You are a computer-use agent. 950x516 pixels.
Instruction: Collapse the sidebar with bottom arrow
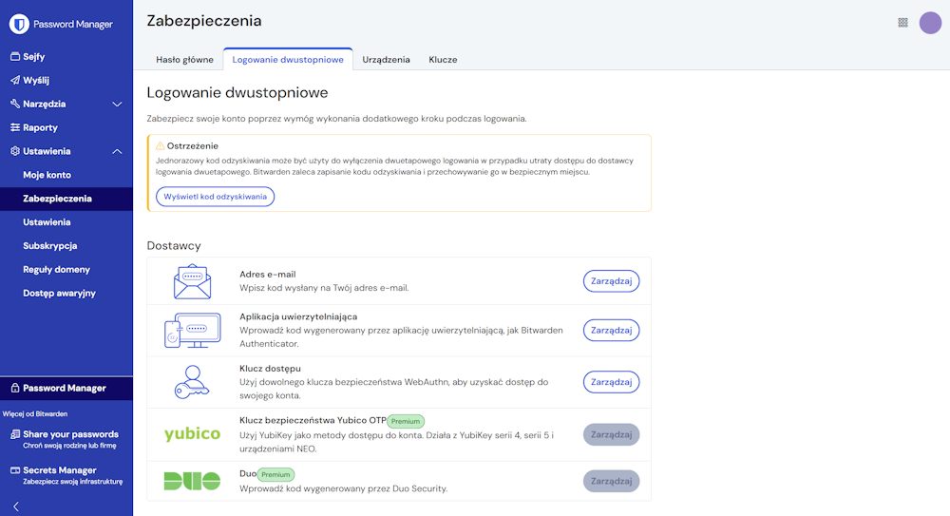tap(16, 506)
